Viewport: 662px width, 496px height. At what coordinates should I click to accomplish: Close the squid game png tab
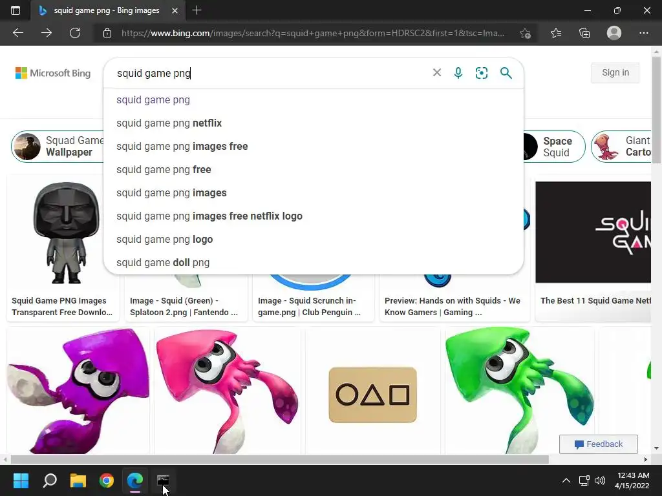175,10
